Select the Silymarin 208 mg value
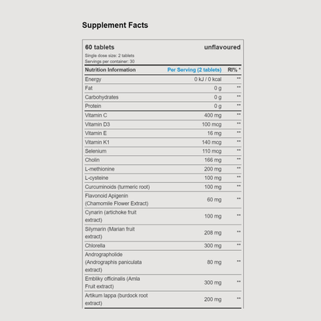 pyautogui.click(x=213, y=233)
